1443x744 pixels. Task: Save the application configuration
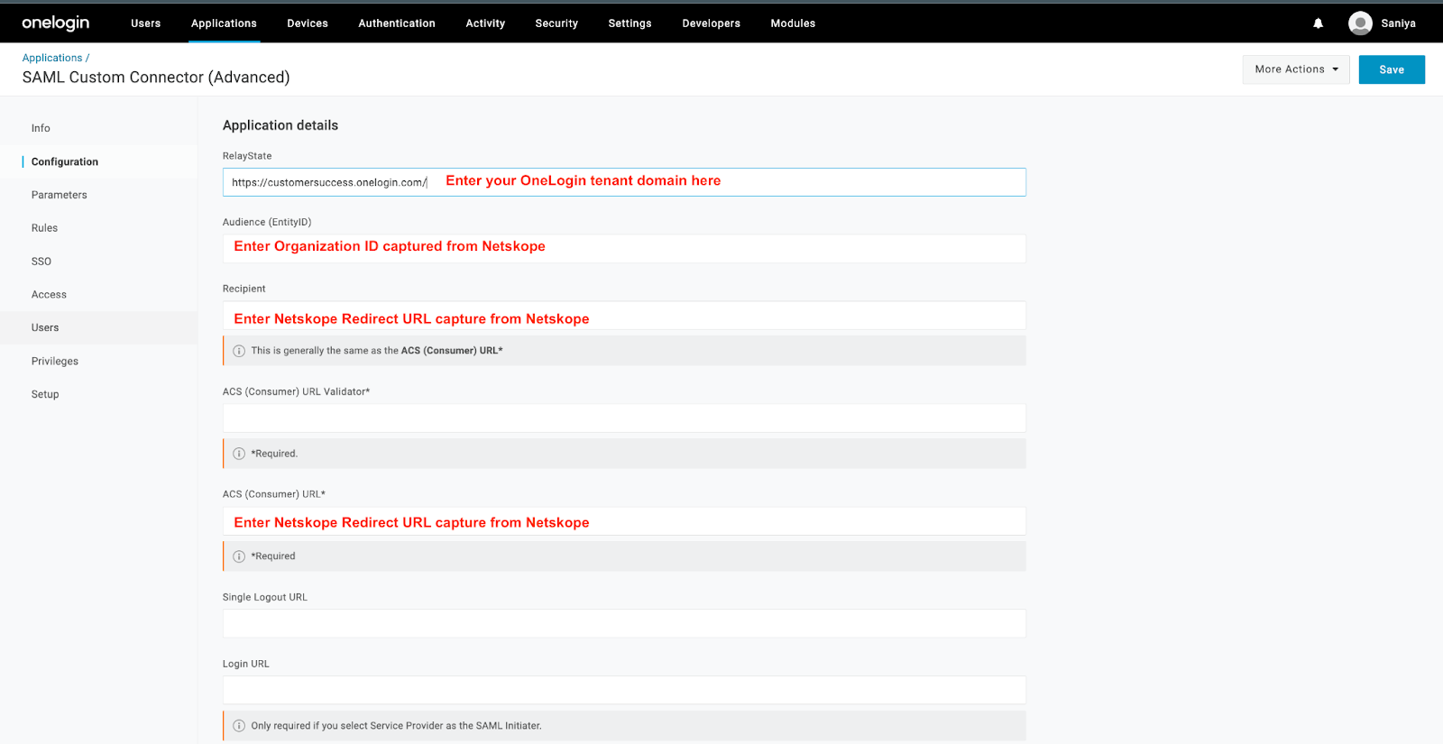point(1392,69)
